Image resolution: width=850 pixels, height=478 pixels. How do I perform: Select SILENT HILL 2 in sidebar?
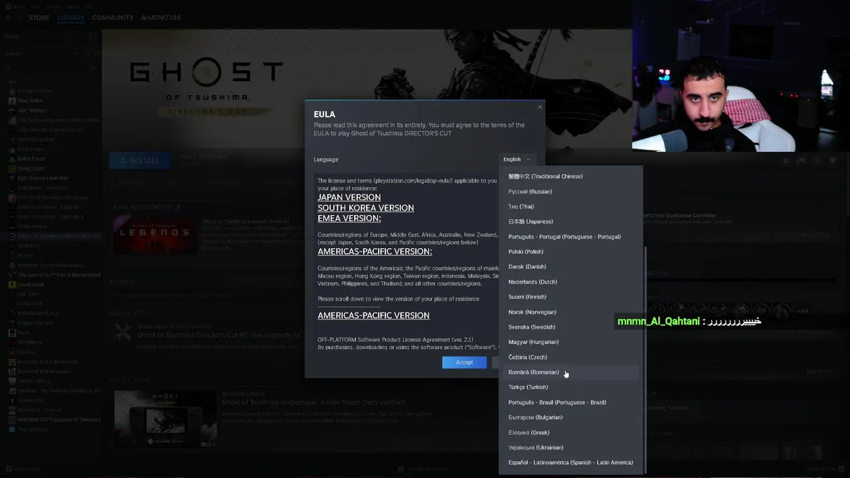pos(35,381)
